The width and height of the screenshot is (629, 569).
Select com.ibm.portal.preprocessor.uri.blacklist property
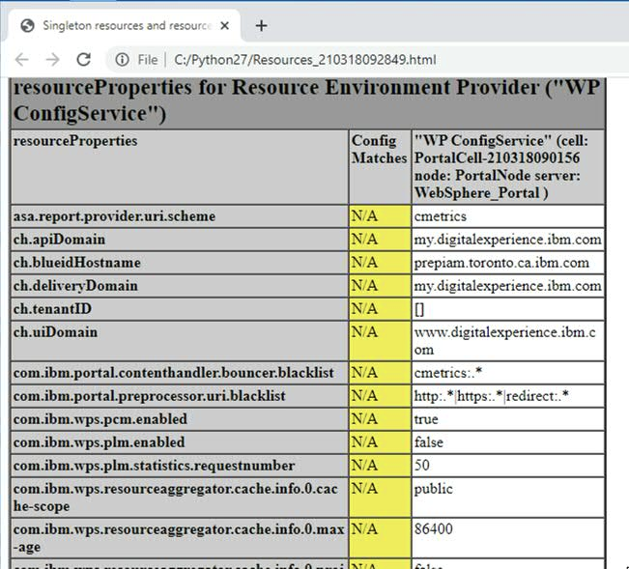tap(149, 396)
